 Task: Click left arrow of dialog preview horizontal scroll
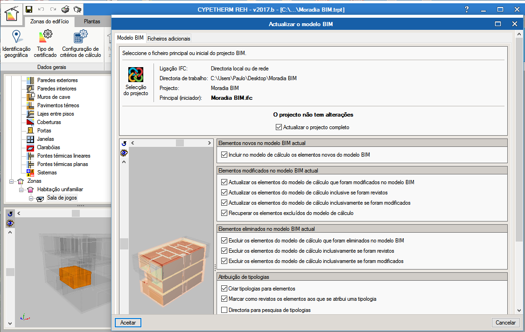tap(133, 143)
